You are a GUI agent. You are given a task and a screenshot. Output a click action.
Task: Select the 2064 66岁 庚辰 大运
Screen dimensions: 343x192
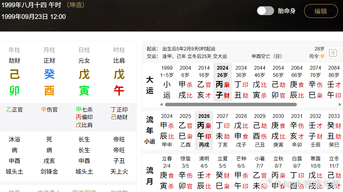[x=297, y=82]
